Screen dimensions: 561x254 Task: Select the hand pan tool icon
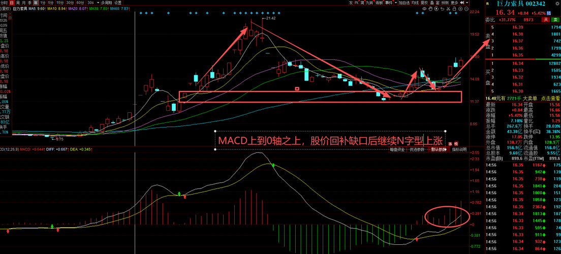pyautogui.click(x=430, y=9)
